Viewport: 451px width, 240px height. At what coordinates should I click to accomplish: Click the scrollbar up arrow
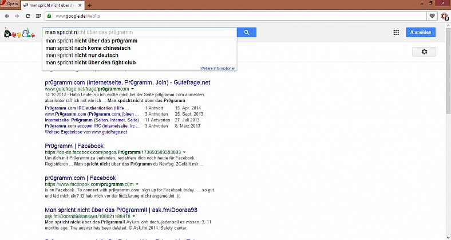pos(448,25)
